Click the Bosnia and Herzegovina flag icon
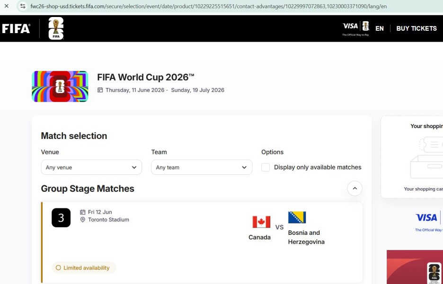The height and width of the screenshot is (284, 443). pyautogui.click(x=297, y=217)
